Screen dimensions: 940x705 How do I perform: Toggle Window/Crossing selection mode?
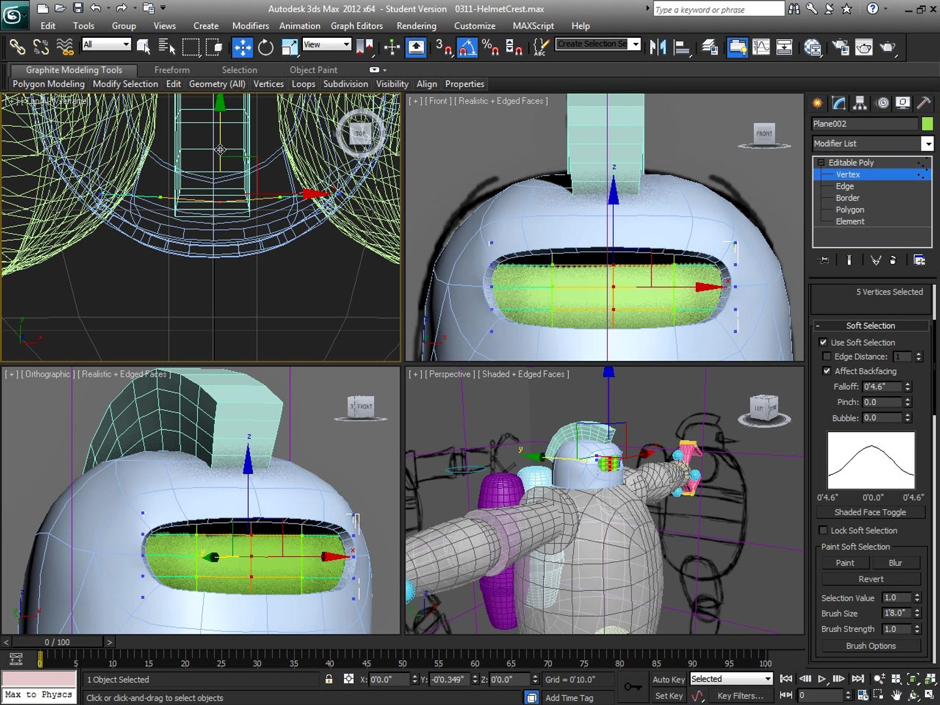pos(213,47)
